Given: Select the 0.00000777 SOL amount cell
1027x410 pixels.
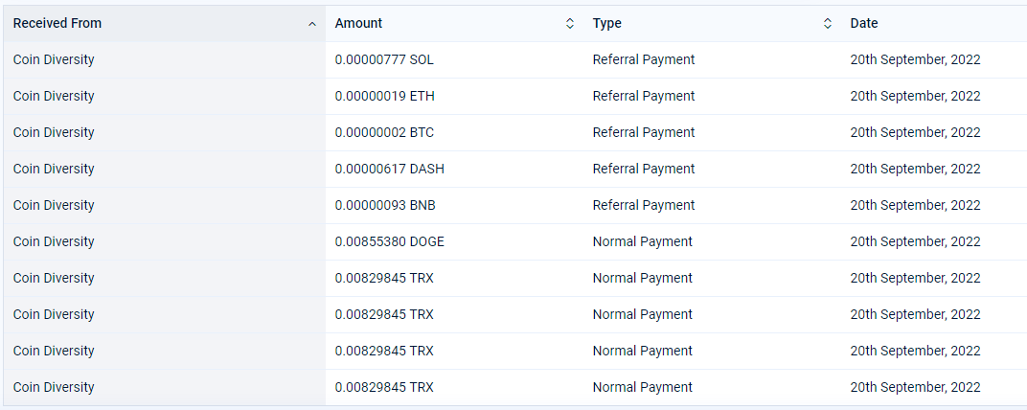Looking at the screenshot, I should (x=454, y=59).
